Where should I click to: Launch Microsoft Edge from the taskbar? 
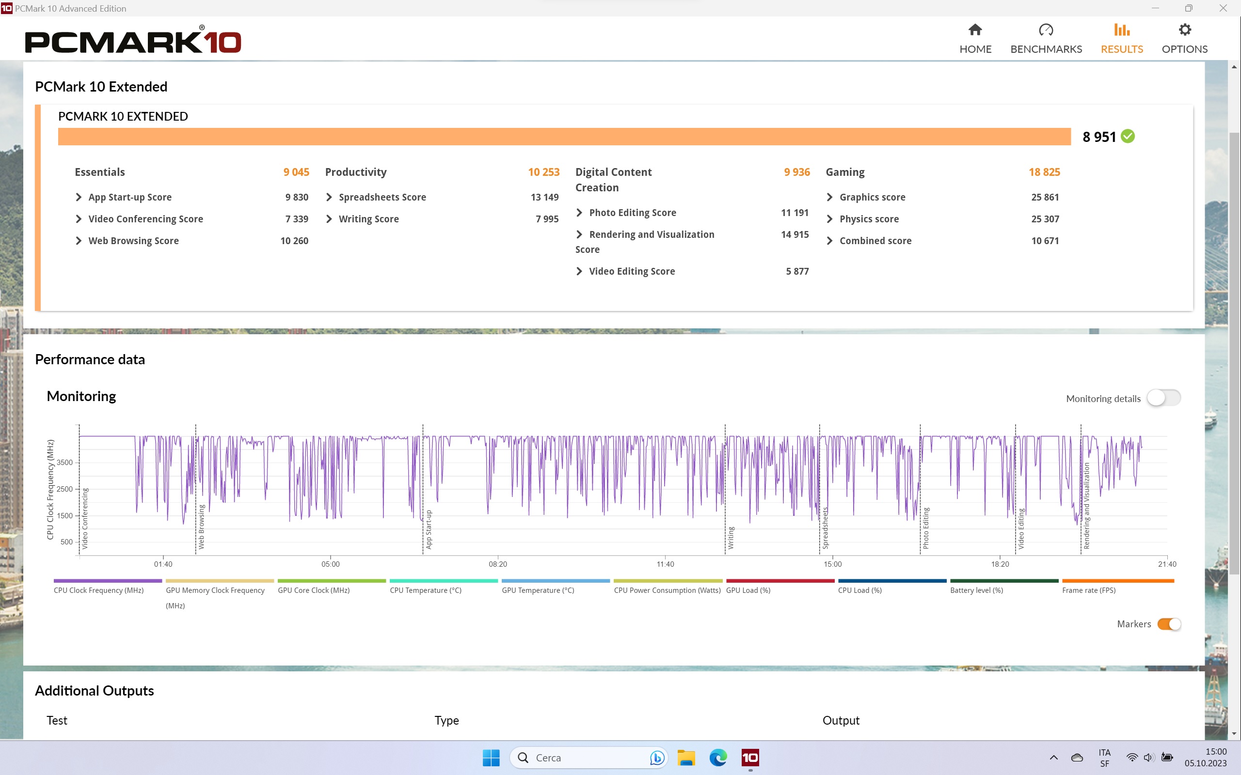pos(718,758)
